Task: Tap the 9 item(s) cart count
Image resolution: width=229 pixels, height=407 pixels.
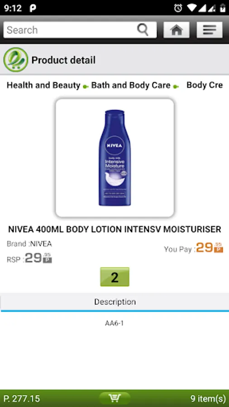Action: 208,398
